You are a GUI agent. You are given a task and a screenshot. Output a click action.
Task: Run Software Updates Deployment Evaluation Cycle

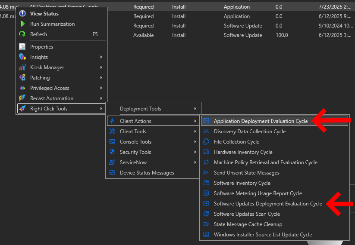274,203
